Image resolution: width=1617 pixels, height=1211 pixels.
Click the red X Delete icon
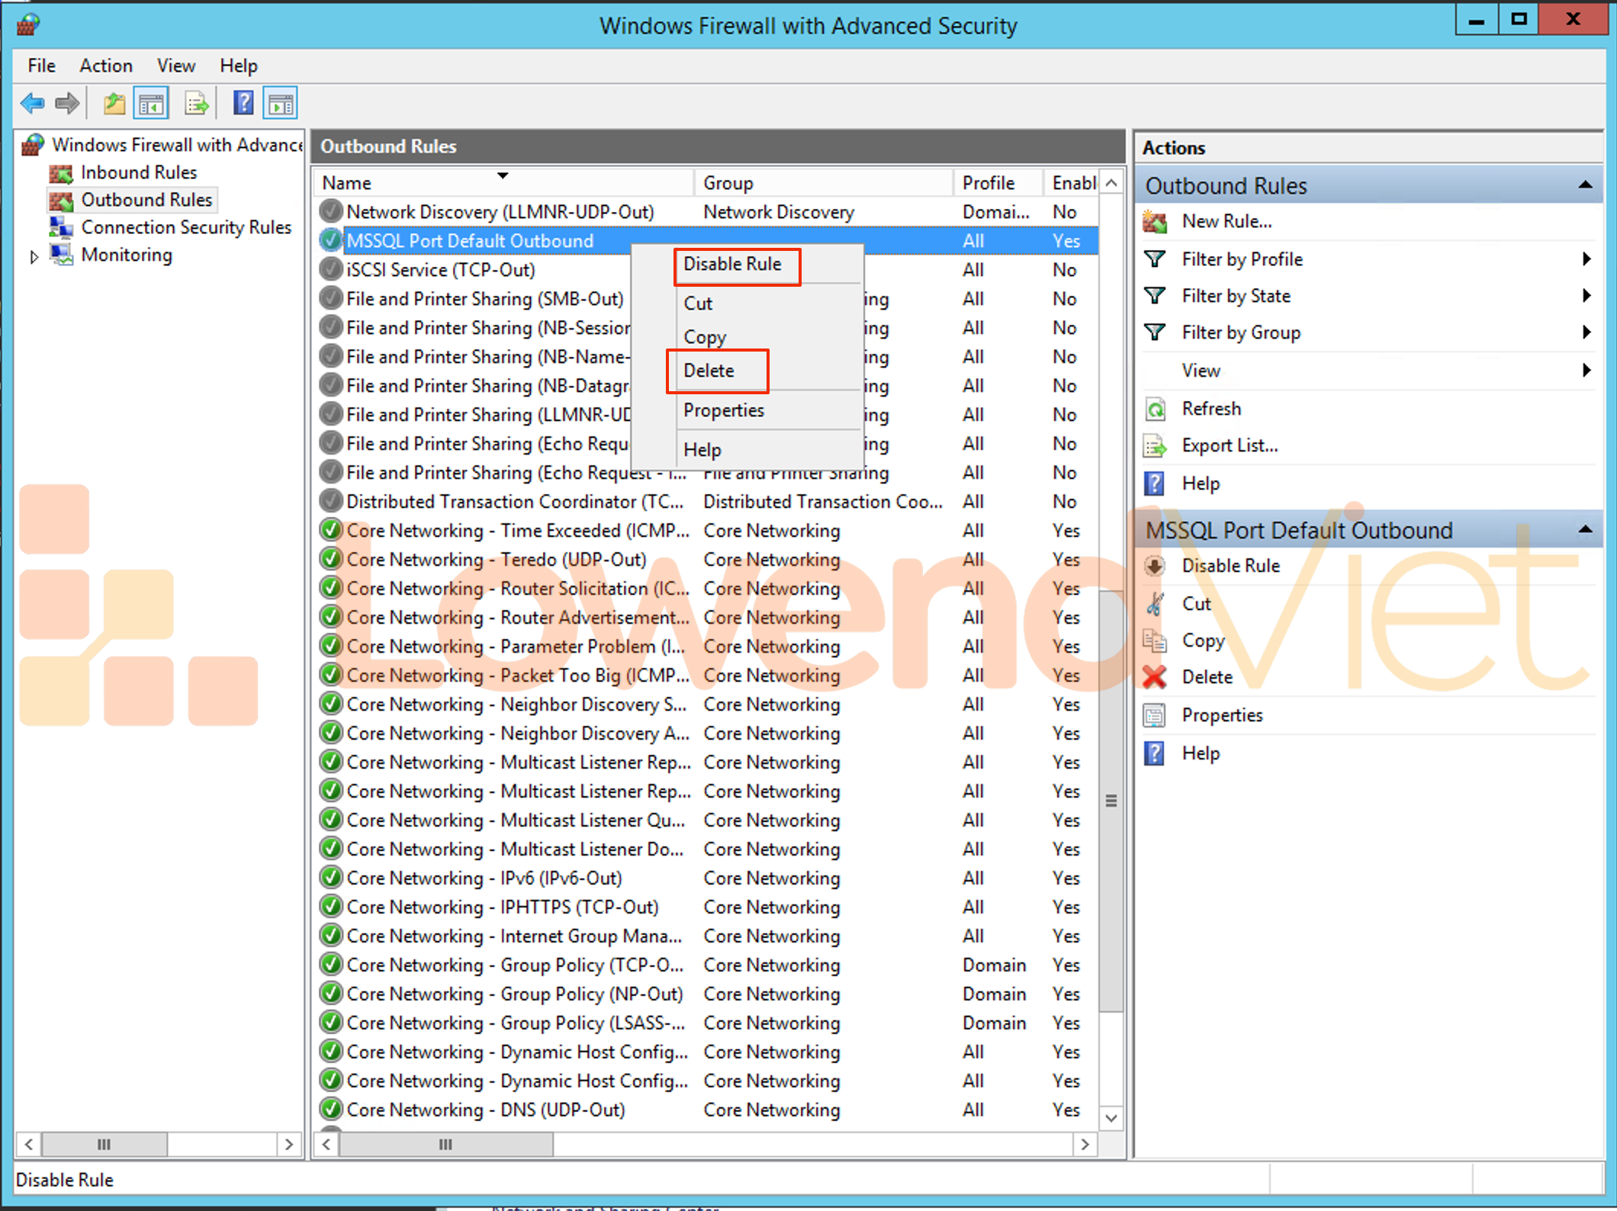point(1155,677)
